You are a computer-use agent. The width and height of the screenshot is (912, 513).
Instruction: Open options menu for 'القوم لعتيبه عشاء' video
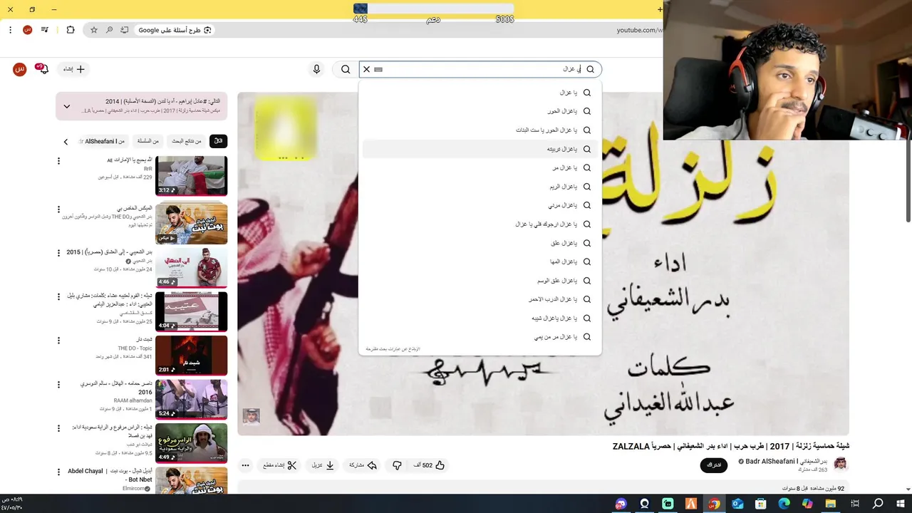tap(58, 296)
